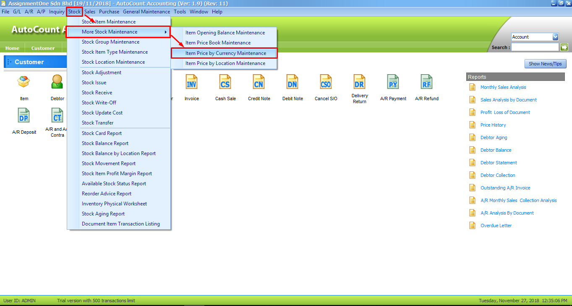
Task: Open the General Maintenance menu
Action: [146, 12]
